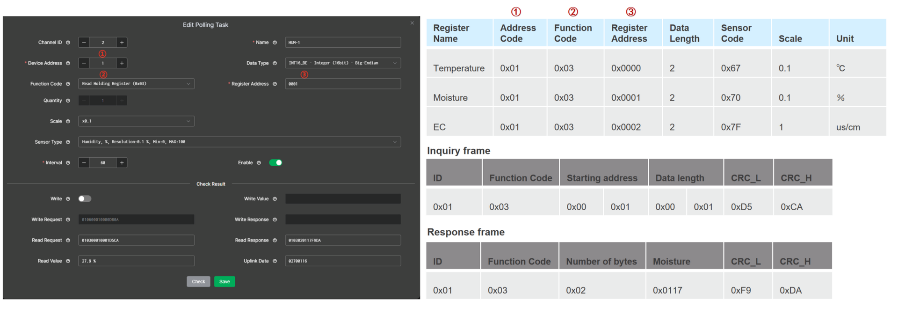Decrease Device Address with minus button
898x315 pixels.
(x=84, y=63)
